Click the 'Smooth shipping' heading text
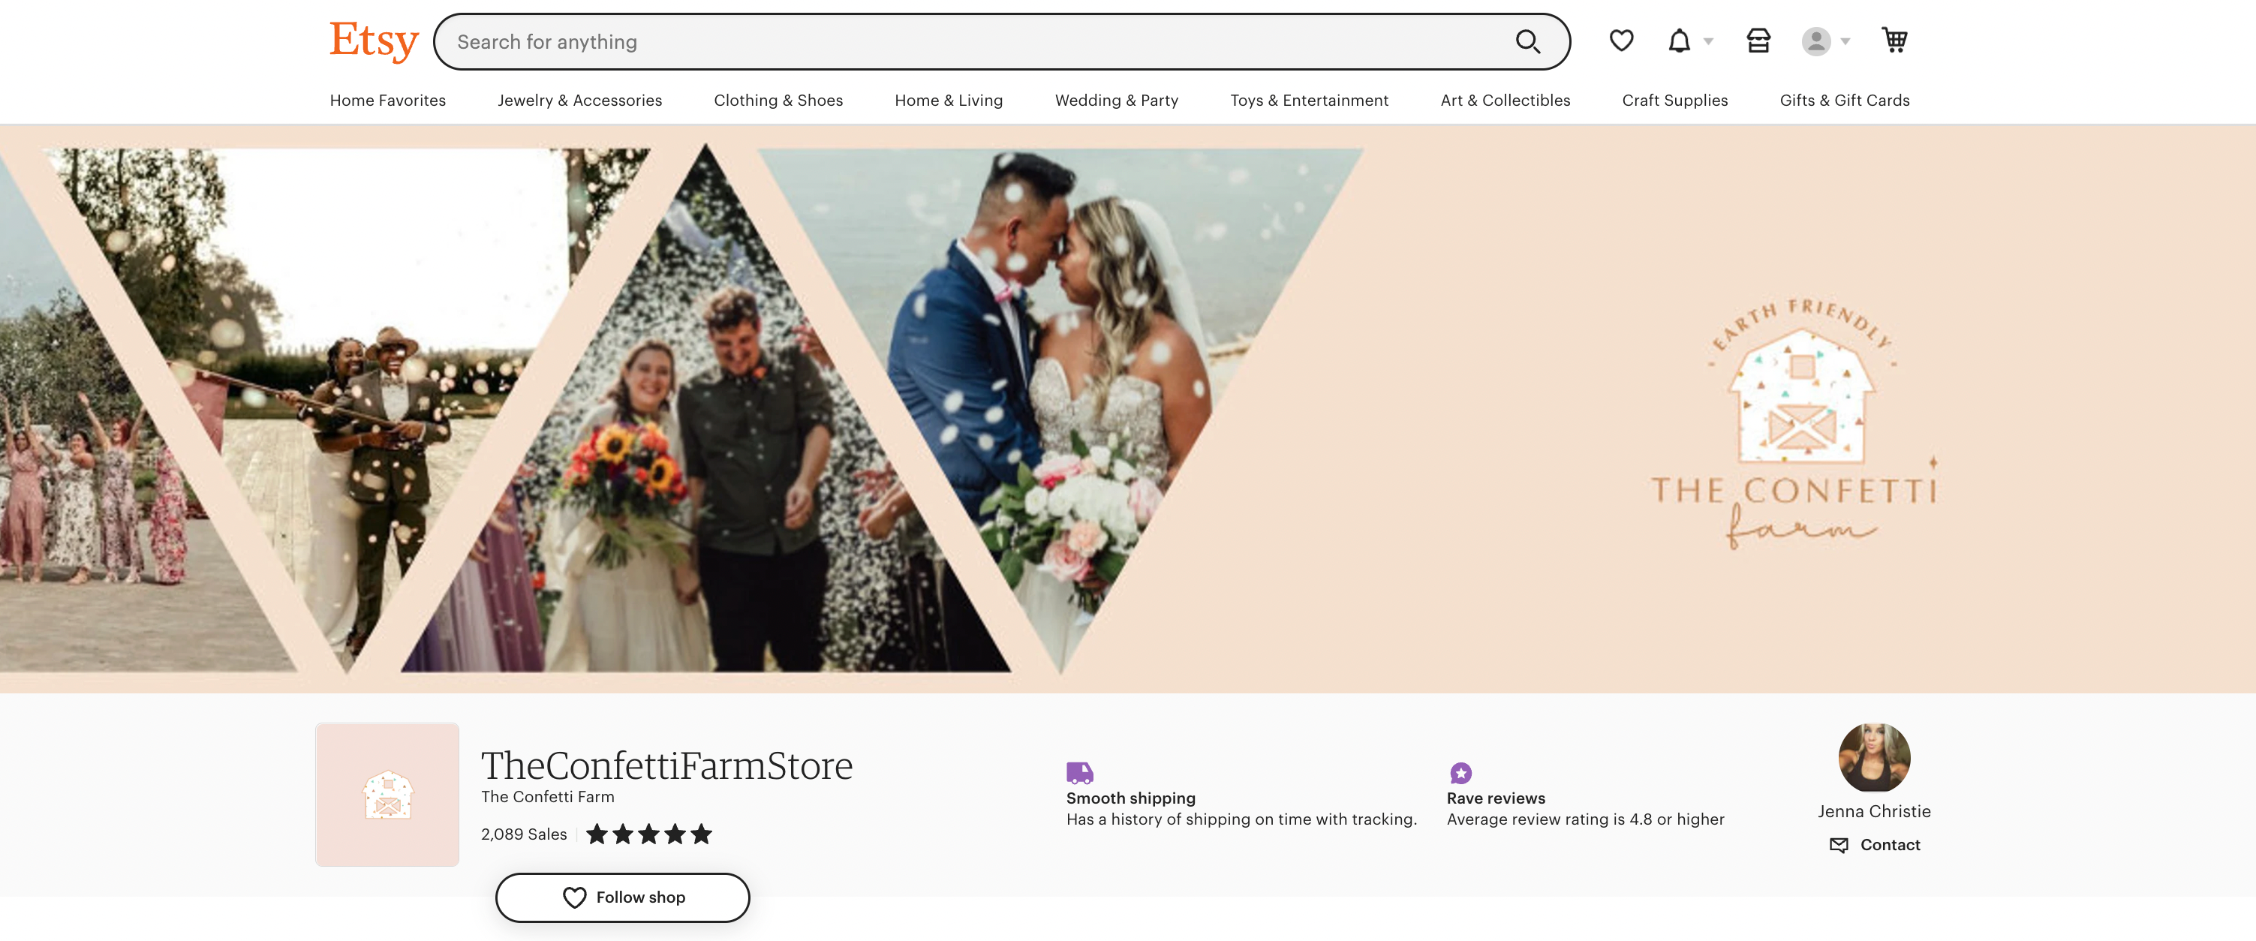The height and width of the screenshot is (941, 2256). 1130,798
